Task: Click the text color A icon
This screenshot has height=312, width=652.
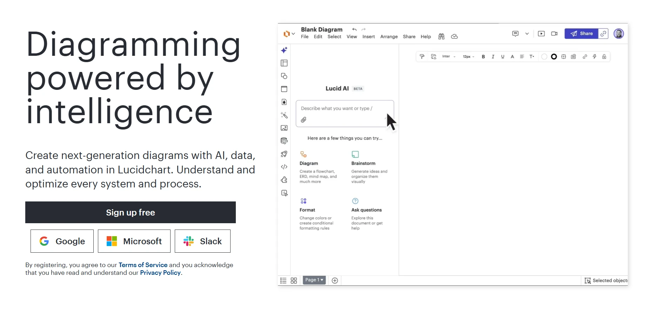Action: 512,57
